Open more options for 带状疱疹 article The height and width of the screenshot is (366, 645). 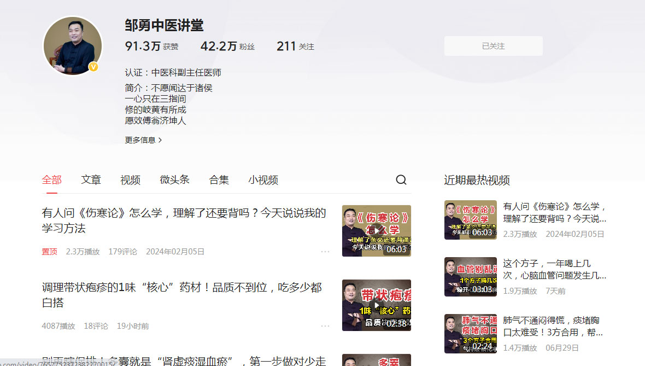coord(325,326)
